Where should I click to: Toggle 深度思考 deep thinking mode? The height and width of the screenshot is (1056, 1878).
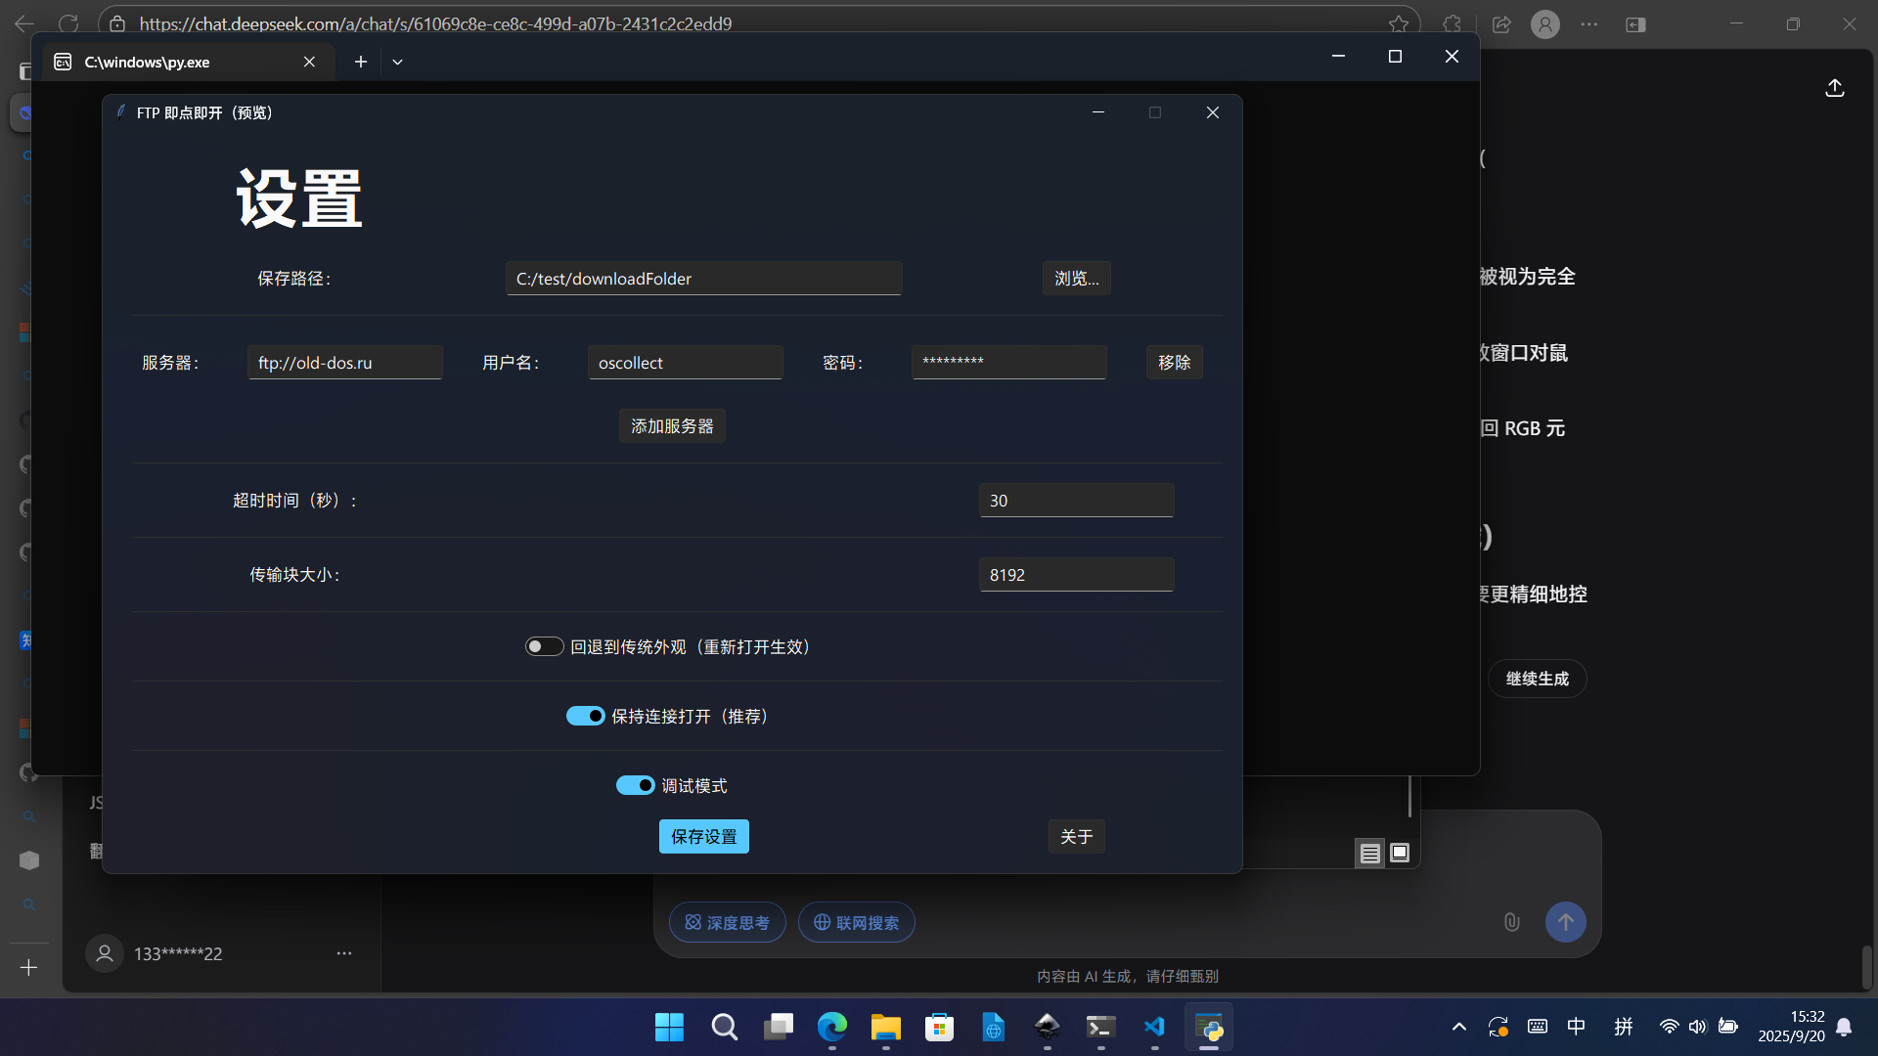click(x=727, y=922)
